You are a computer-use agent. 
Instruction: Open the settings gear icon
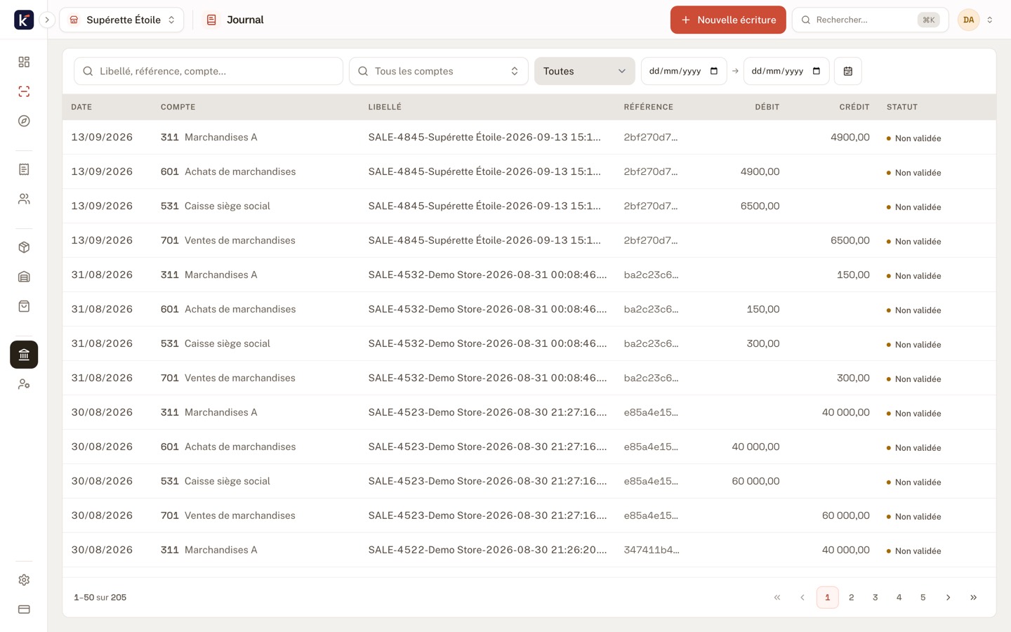pyautogui.click(x=24, y=580)
